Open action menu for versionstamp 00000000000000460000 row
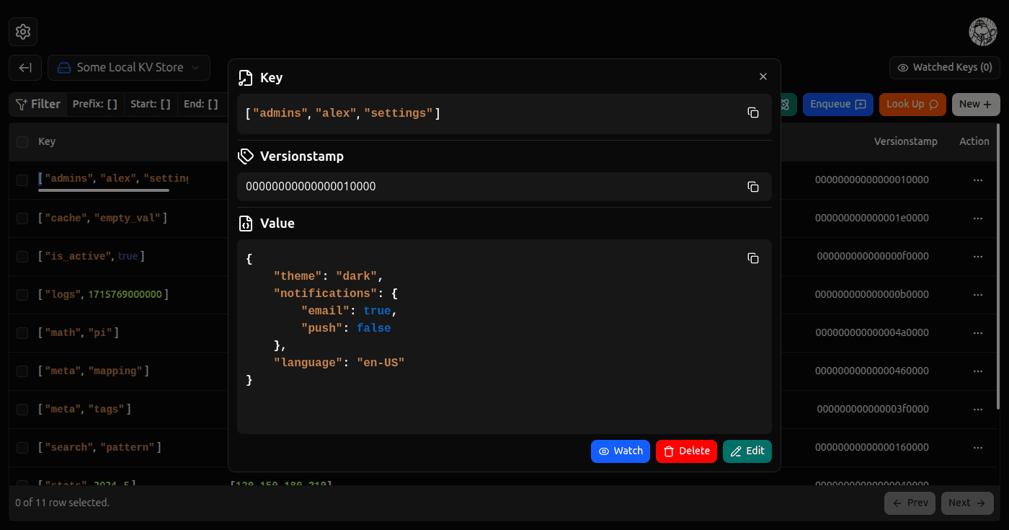This screenshot has height=530, width=1009. [x=978, y=371]
